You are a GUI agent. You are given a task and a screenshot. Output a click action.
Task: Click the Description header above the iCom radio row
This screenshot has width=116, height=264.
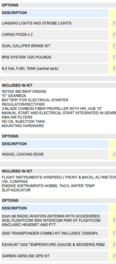pos(55,208)
